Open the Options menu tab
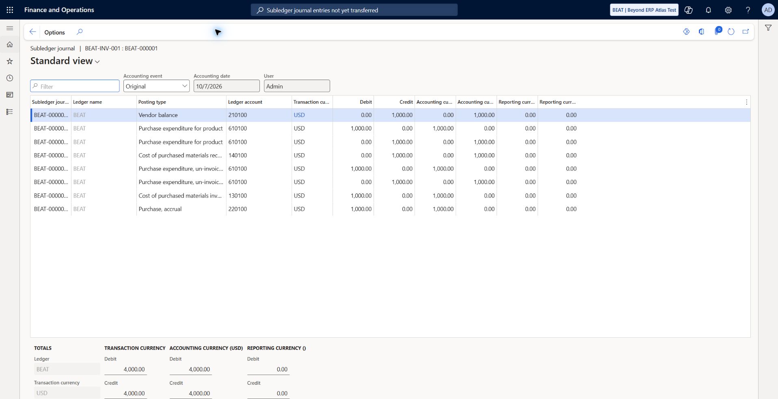Viewport: 778px width, 399px height. tap(54, 32)
